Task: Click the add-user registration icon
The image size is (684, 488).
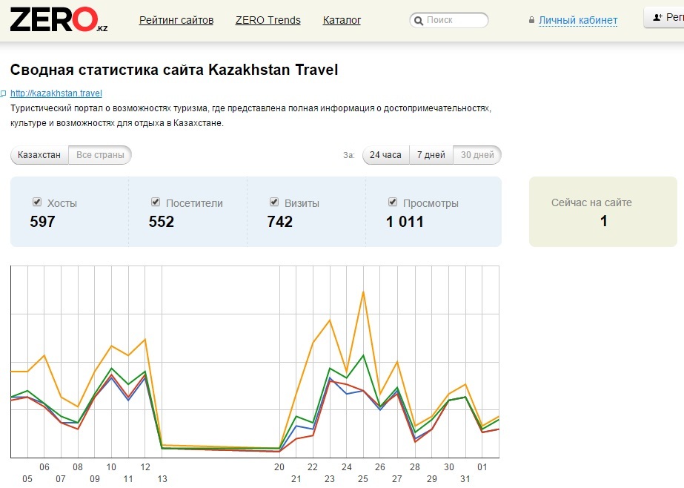Action: [657, 18]
